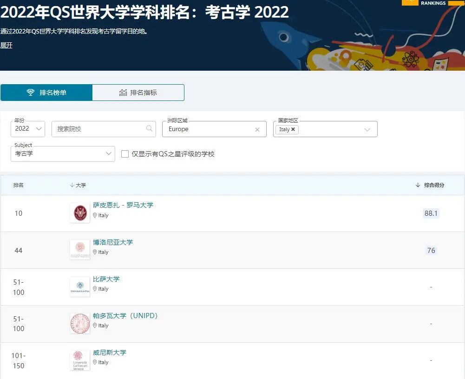The image size is (465, 379).
Task: Click the location pin on 博洛尼亚大学 row
Action: tap(95, 252)
